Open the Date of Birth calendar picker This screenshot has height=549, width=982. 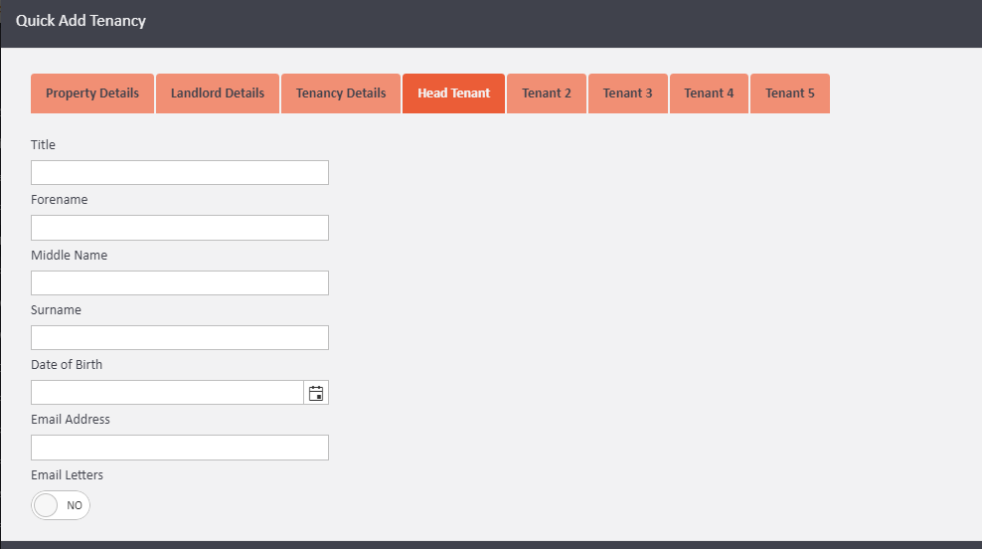pyautogui.click(x=316, y=393)
